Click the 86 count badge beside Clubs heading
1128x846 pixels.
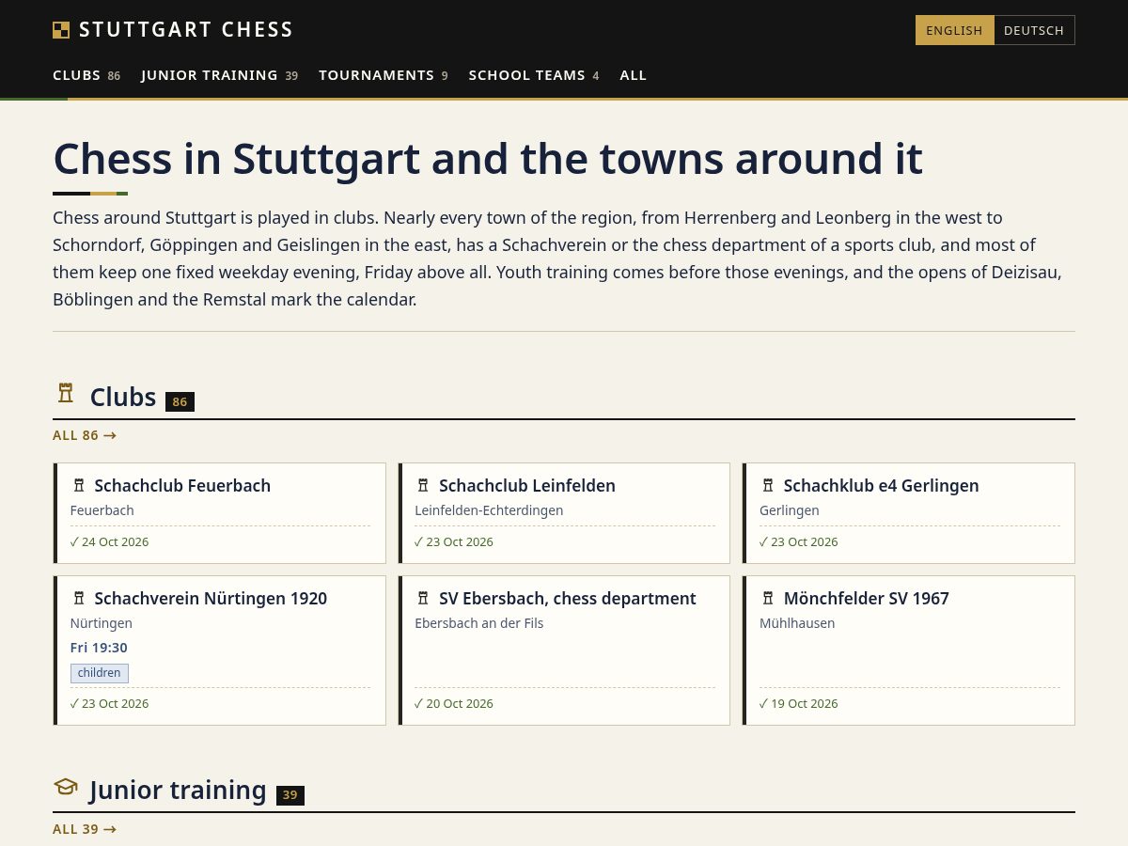point(180,401)
